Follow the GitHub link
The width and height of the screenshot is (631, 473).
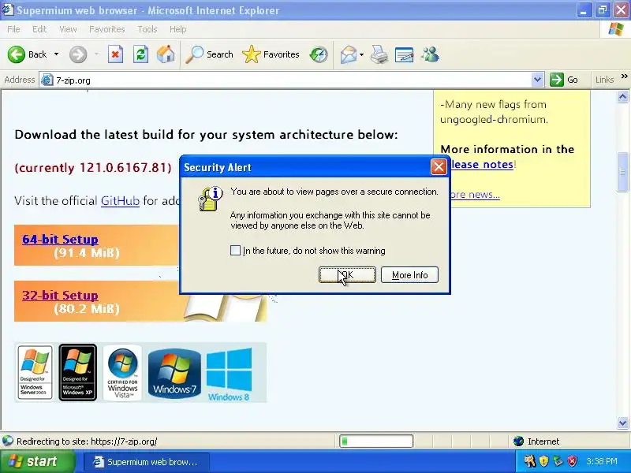click(x=120, y=201)
